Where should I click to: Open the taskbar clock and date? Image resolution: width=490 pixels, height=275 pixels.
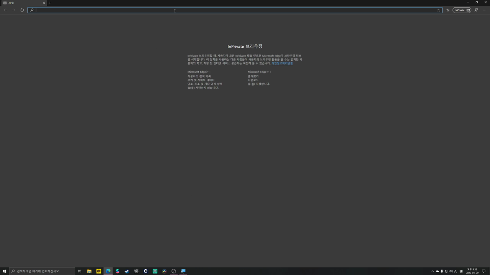point(472,271)
